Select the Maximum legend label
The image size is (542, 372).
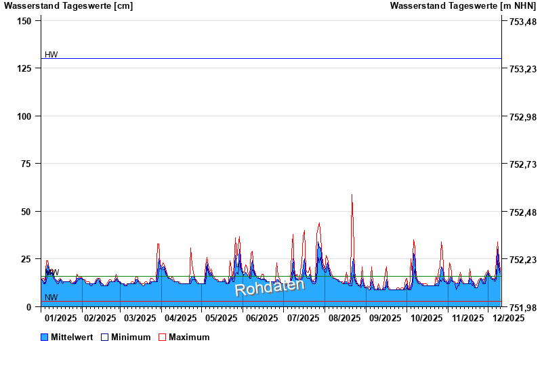point(189,337)
